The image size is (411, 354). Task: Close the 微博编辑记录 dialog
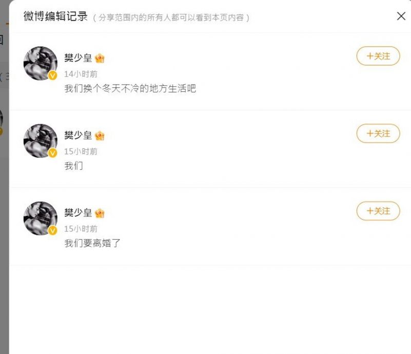[401, 16]
